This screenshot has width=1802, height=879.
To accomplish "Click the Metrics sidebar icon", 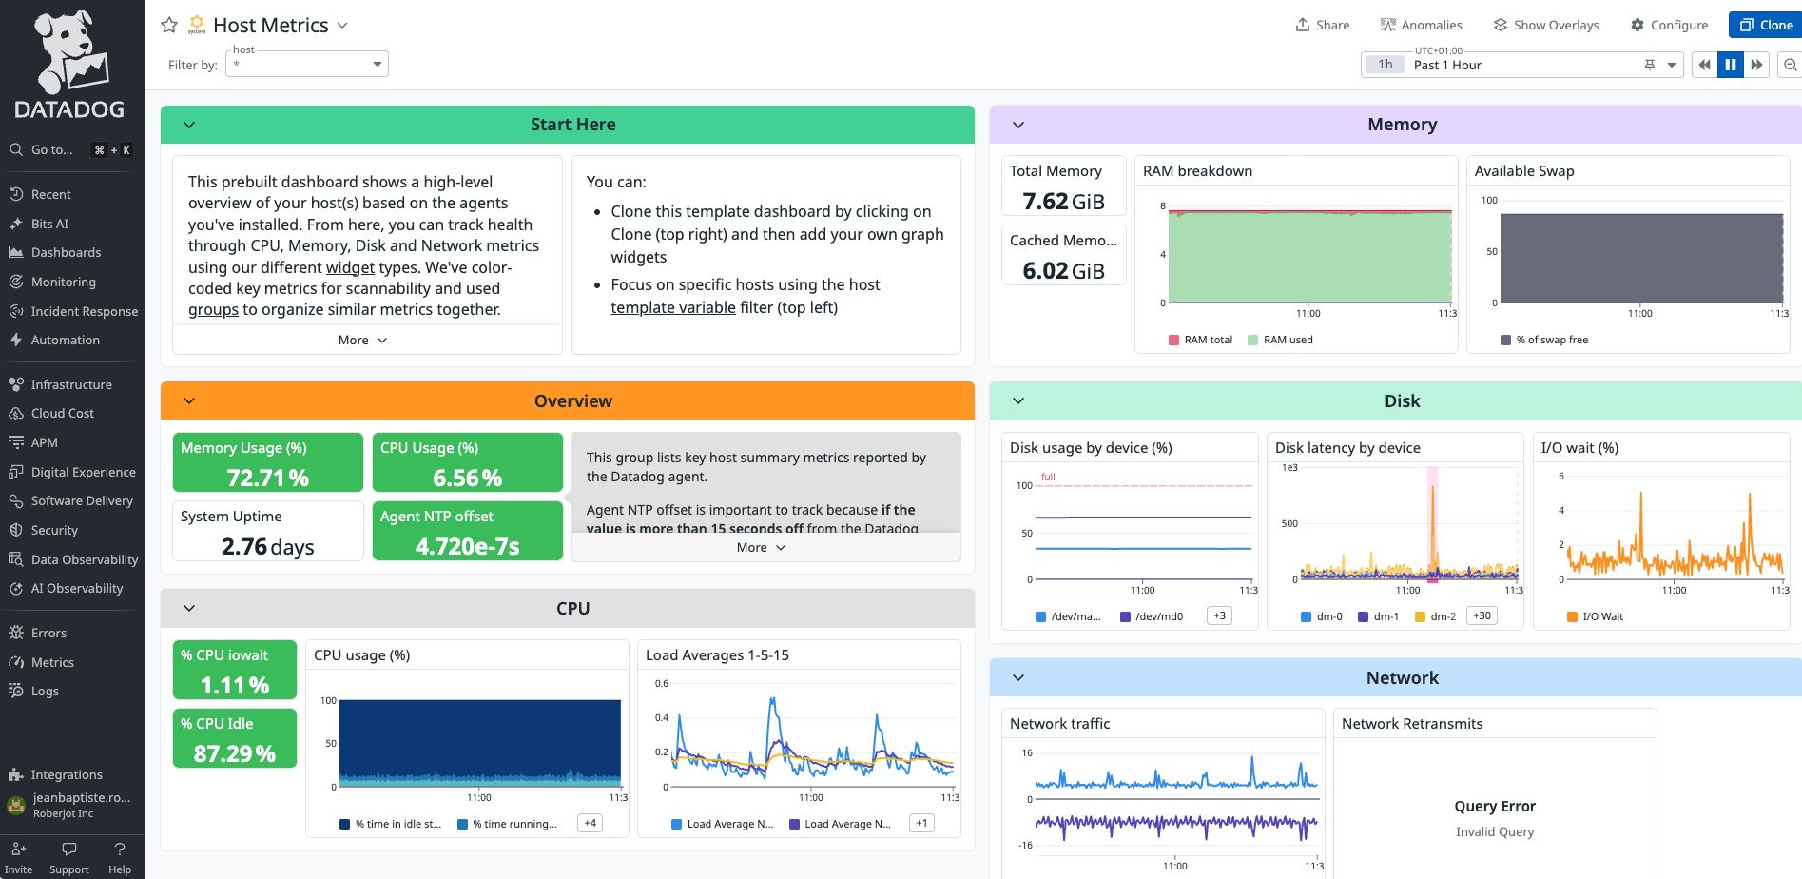I will click(x=16, y=662).
